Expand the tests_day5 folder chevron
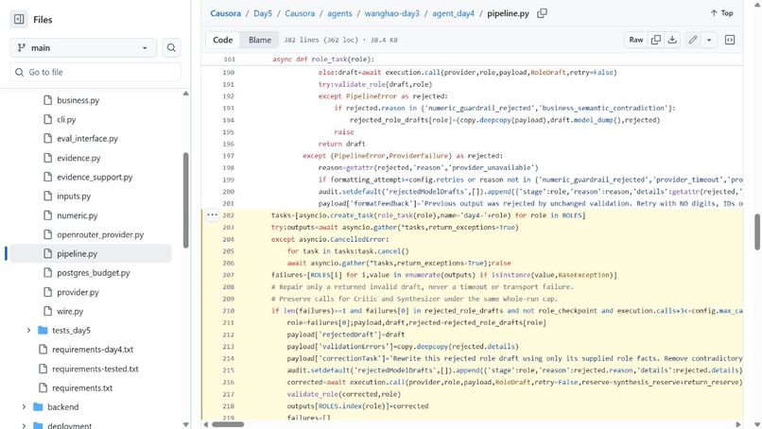Screen dimensions: 762x429 click(28, 331)
